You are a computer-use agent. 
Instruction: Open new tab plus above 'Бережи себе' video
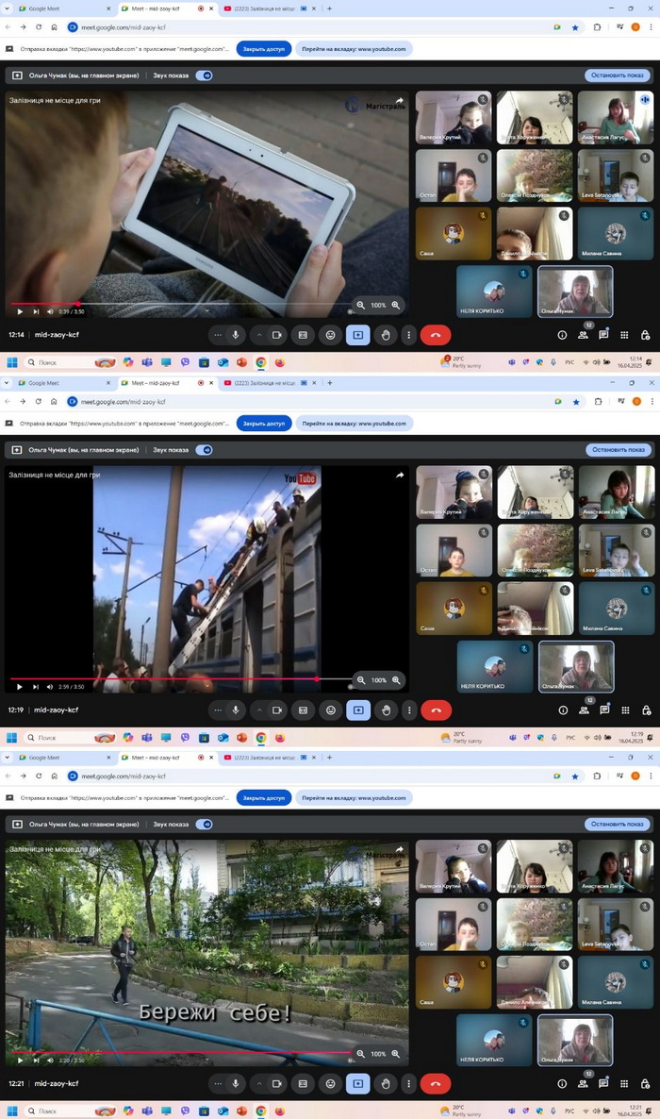click(x=330, y=758)
